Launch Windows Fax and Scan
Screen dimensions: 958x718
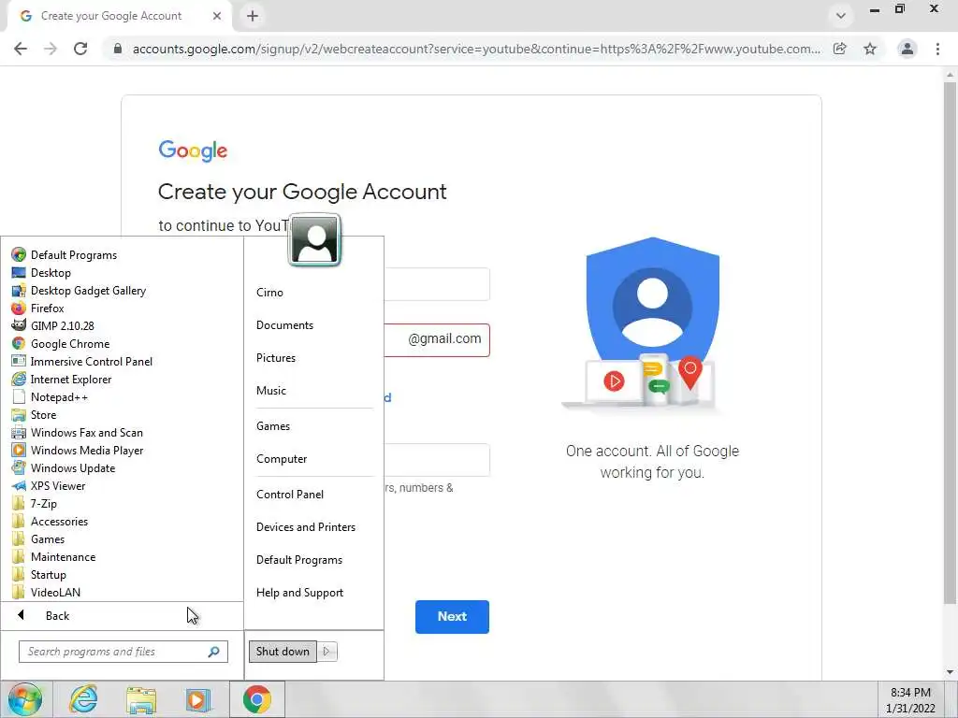77,432
